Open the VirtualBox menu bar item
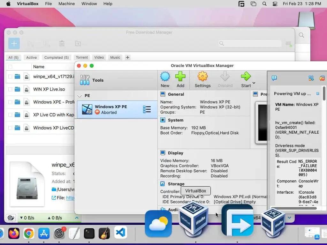The height and width of the screenshot is (245, 327). pos(27,4)
